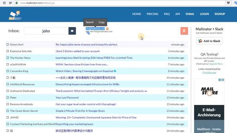This screenshot has height=133, width=237.
Task: Open HOME in the navigation bar
Action: pos(137,14)
